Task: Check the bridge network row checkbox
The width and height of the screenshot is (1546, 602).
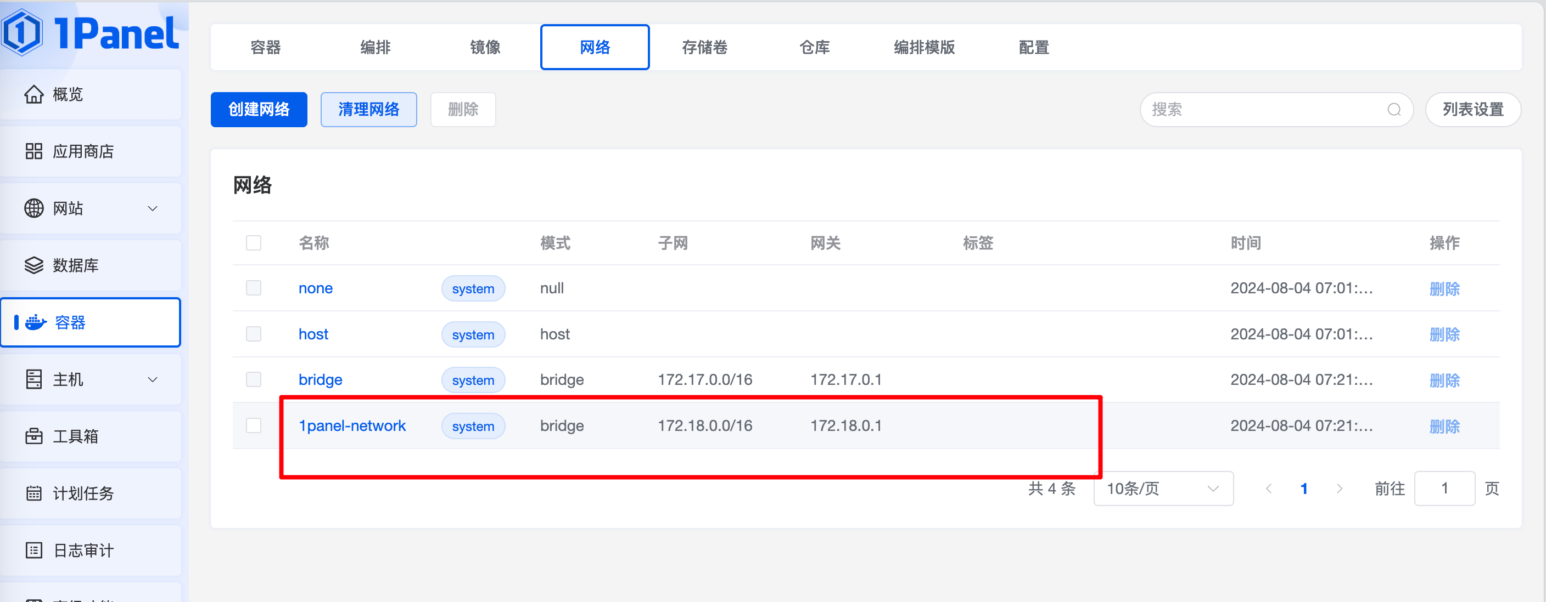Action: point(254,379)
